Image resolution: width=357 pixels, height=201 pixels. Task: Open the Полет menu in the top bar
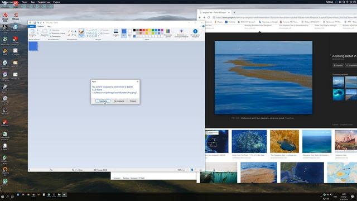(25, 2)
